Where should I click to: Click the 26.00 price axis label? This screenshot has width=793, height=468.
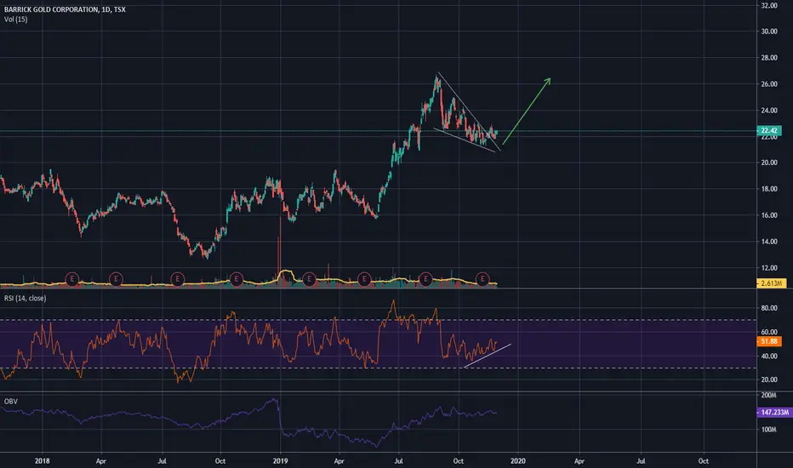(x=768, y=84)
